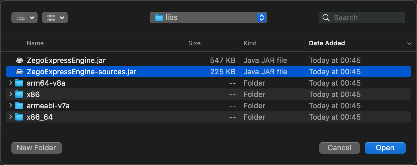Image resolution: width=417 pixels, height=165 pixels.
Task: Open the list view options menu
Action: pyautogui.click(x=24, y=18)
